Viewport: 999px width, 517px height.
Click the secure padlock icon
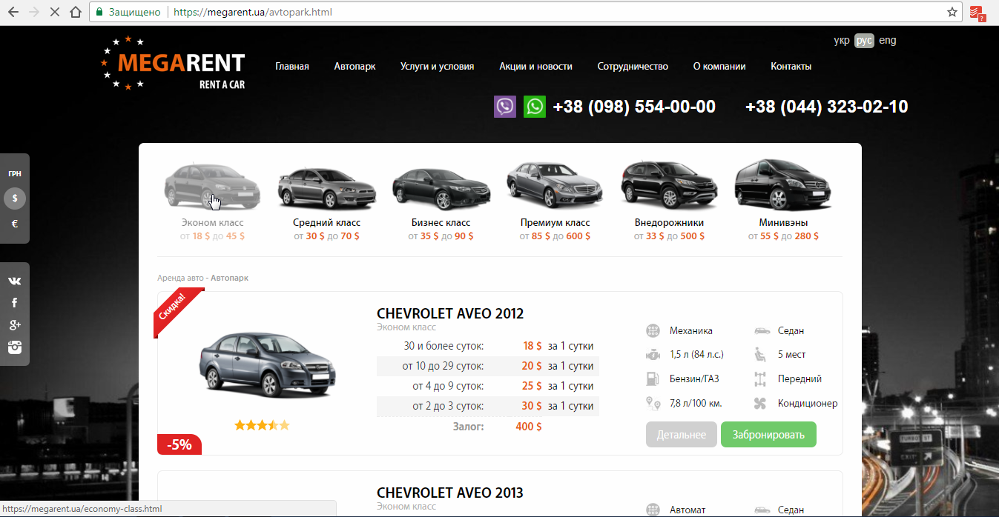(99, 13)
